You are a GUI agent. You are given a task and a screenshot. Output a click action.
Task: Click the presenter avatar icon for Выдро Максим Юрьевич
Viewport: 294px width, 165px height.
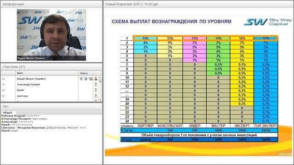(96, 79)
